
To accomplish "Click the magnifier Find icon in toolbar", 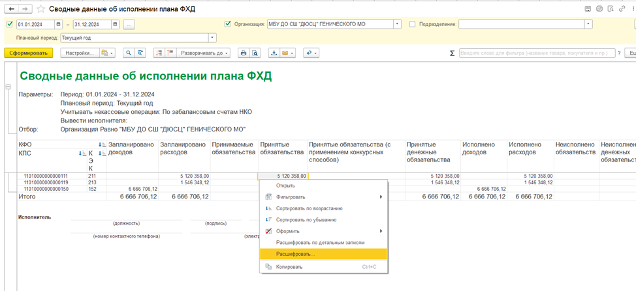I will coord(129,53).
